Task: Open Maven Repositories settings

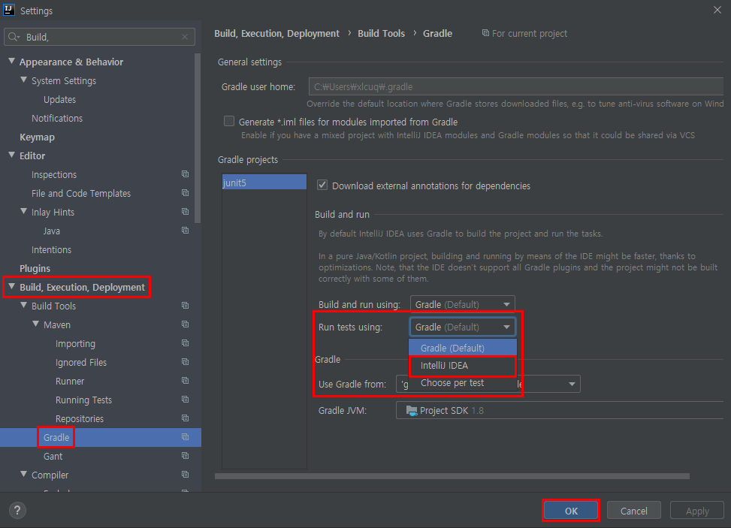Action: coord(79,418)
